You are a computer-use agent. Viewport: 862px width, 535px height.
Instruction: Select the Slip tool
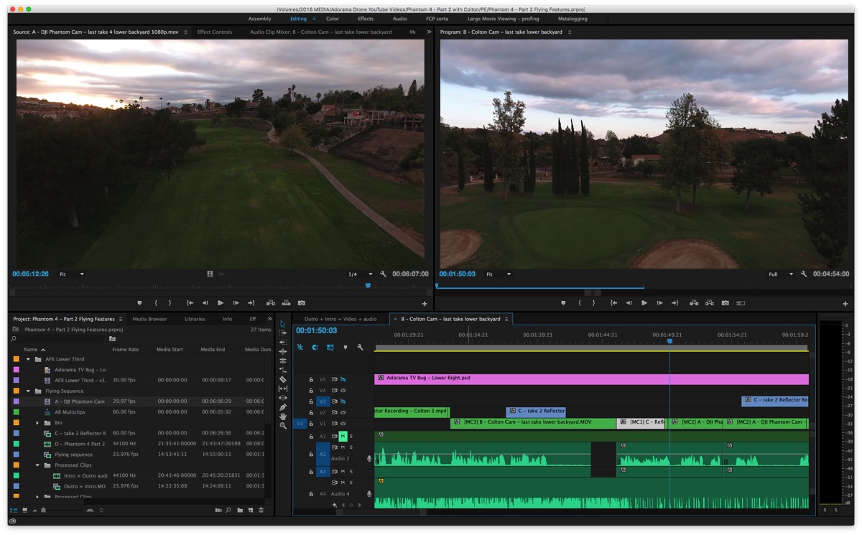click(283, 389)
